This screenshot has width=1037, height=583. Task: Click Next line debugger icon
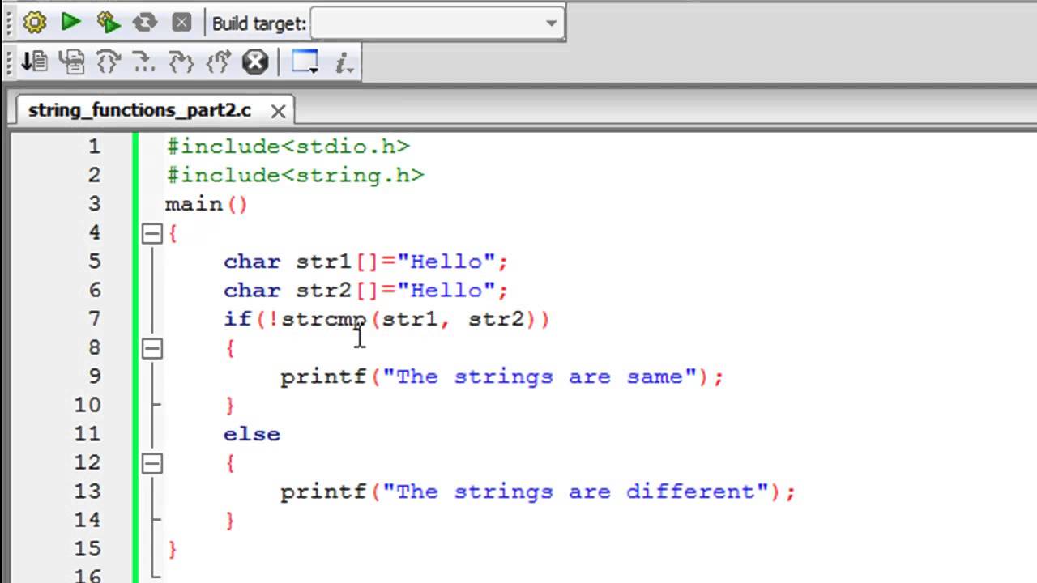[x=71, y=62]
